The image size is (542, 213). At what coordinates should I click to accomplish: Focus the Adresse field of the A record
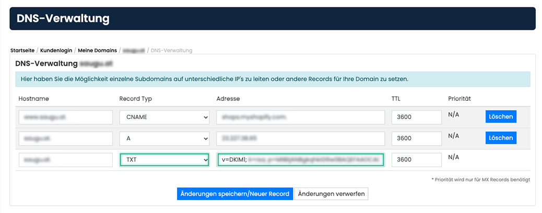300,138
